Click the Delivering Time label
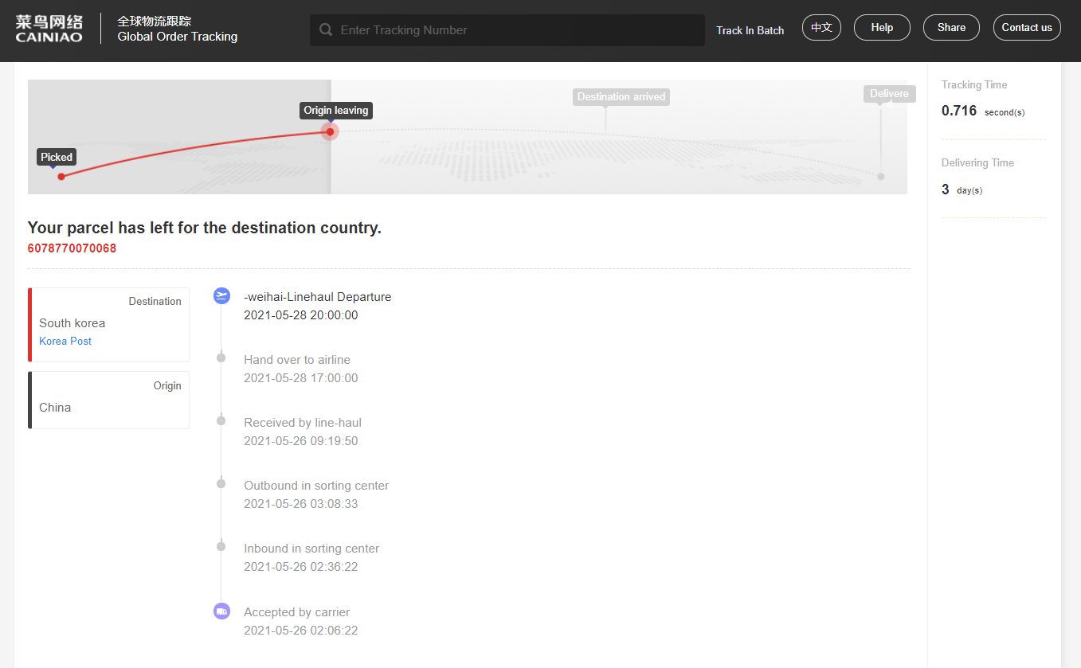Screen dimensions: 1081x668 (x=977, y=163)
